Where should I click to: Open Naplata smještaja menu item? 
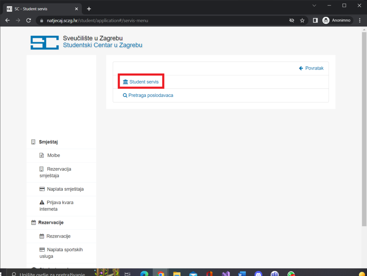pyautogui.click(x=65, y=189)
